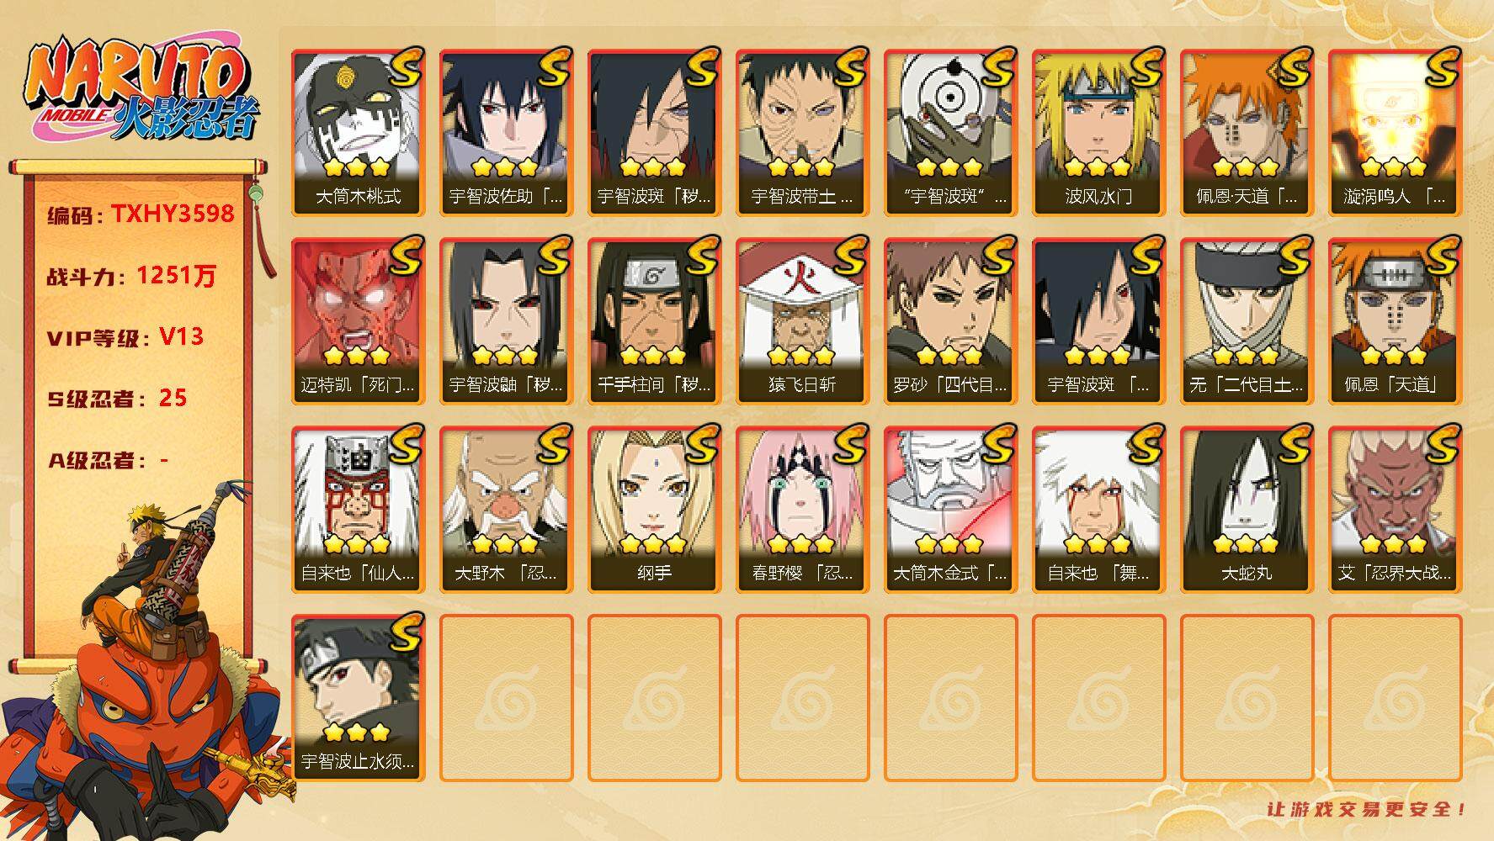The width and height of the screenshot is (1494, 841).
Task: Select the 纲手 ninja portrait
Action: click(654, 510)
